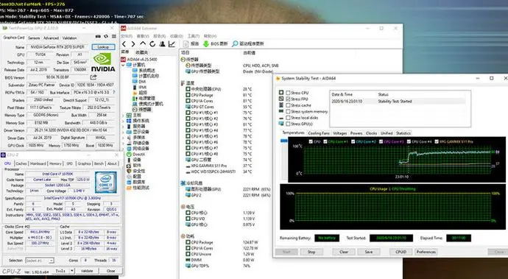Enable the Stress GPU(s) checkbox
This screenshot has height=279, width=508.
(288, 124)
